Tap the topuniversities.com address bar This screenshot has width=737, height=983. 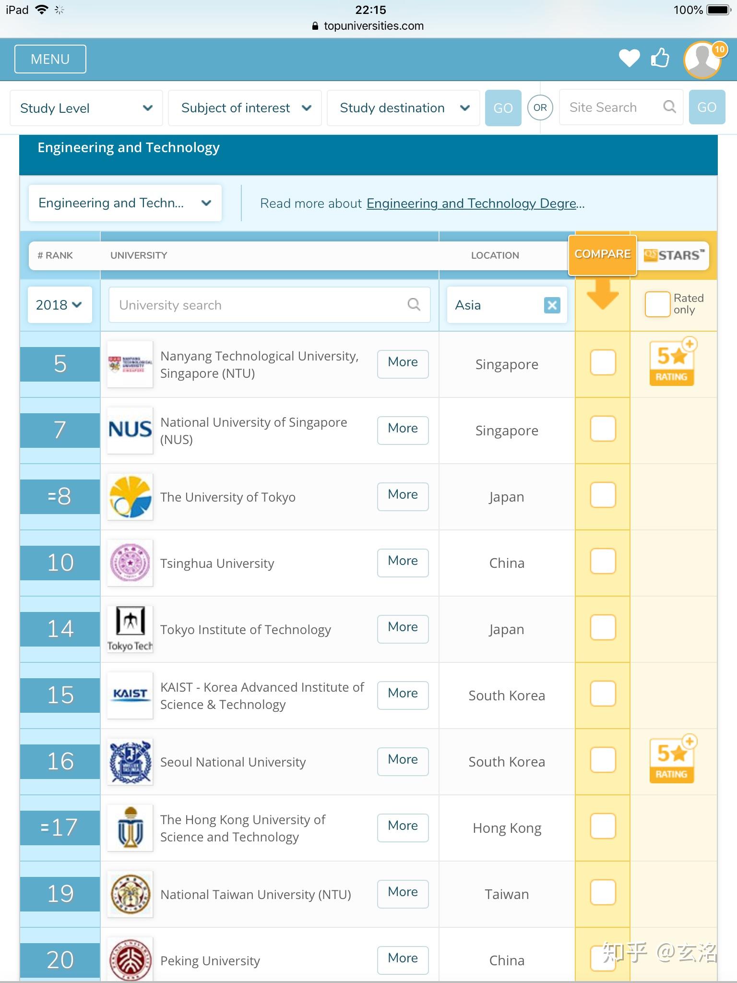point(368,26)
